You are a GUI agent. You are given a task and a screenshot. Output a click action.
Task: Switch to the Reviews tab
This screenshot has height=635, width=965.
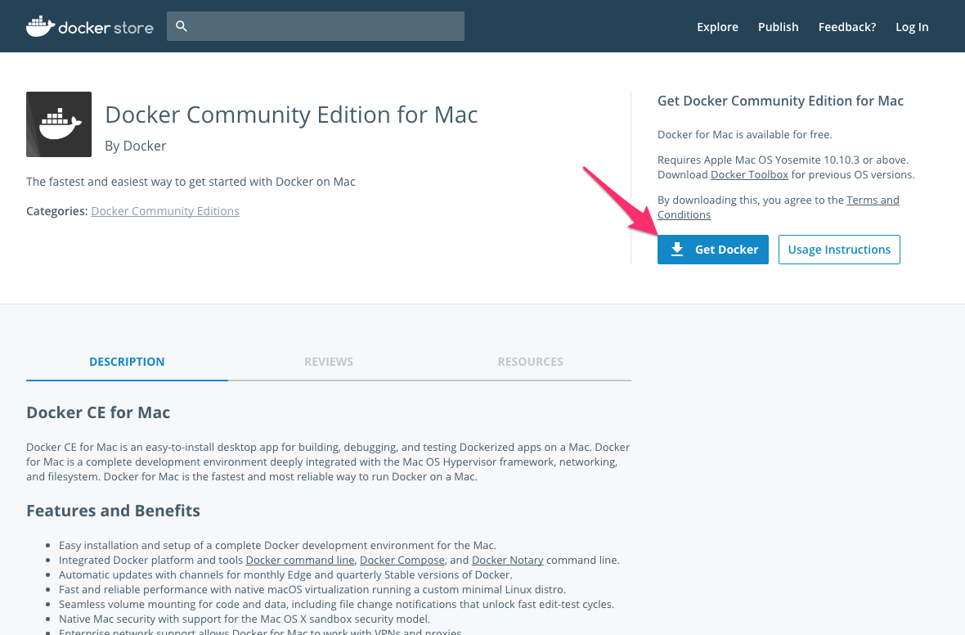329,362
